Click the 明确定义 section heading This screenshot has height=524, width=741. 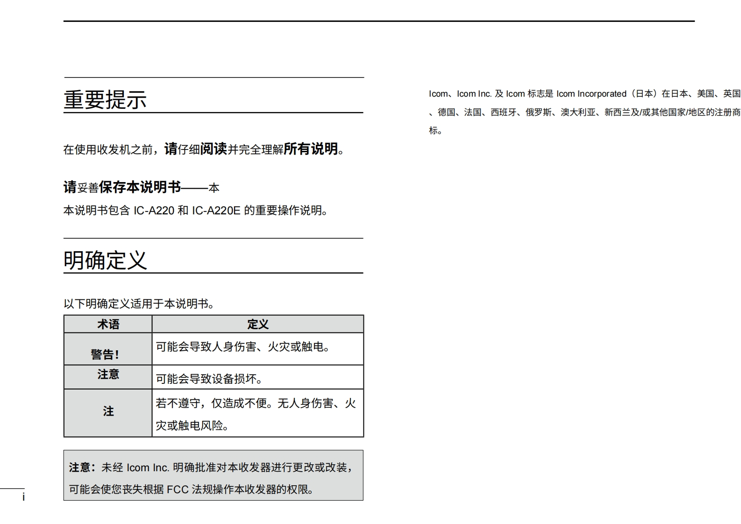tap(105, 260)
